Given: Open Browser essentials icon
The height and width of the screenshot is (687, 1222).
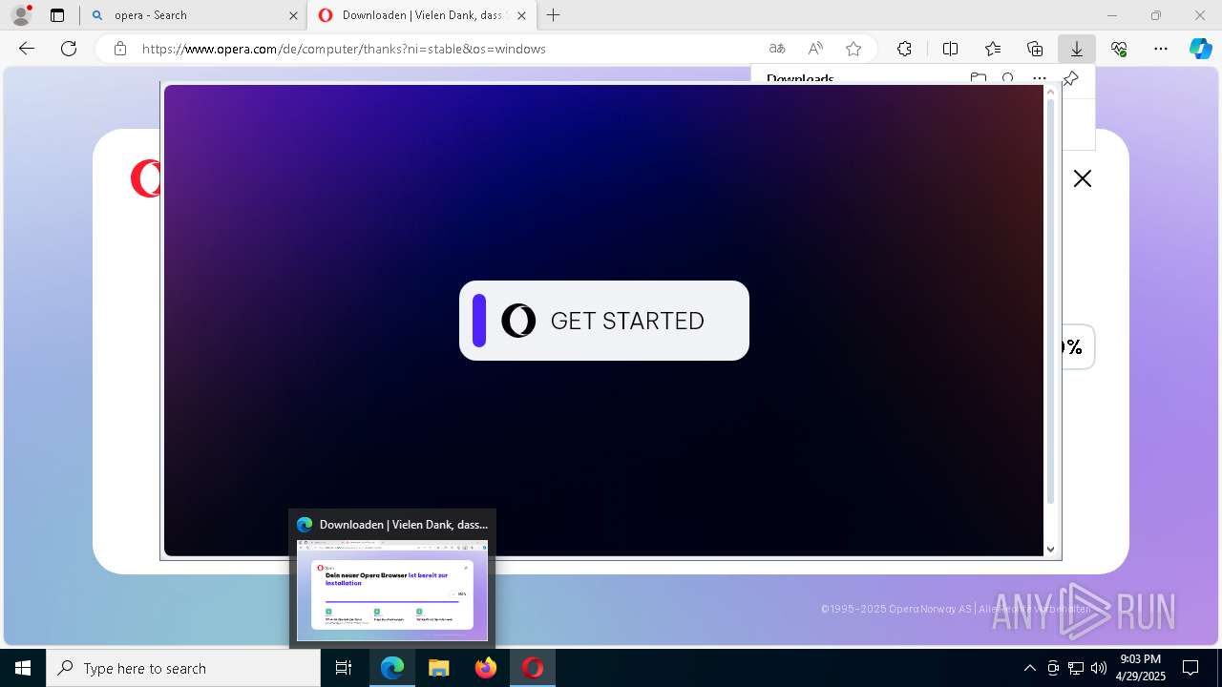Looking at the screenshot, I should coord(1119,49).
